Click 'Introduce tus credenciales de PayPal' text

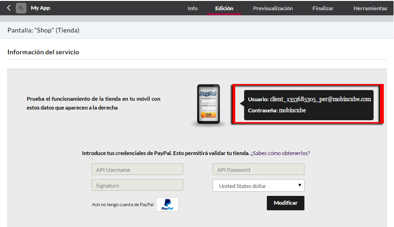[166, 153]
